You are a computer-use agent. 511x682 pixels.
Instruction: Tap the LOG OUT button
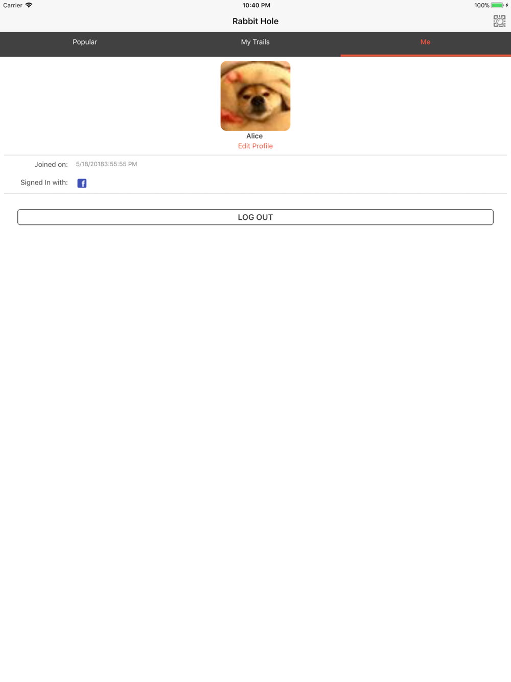click(255, 217)
